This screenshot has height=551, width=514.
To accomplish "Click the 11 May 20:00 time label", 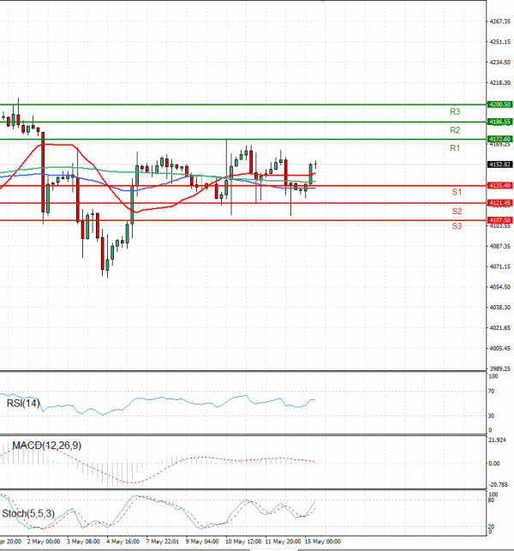I will pos(284,542).
